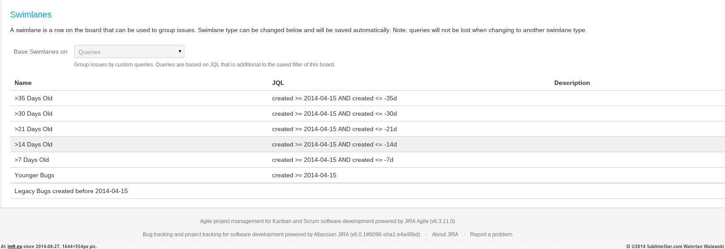Image resolution: width=725 pixels, height=249 pixels.
Task: Click the dropdown arrow beside Queries
Action: (179, 51)
